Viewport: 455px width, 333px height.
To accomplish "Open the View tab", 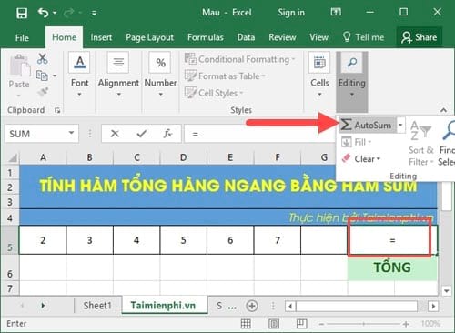I will click(318, 37).
